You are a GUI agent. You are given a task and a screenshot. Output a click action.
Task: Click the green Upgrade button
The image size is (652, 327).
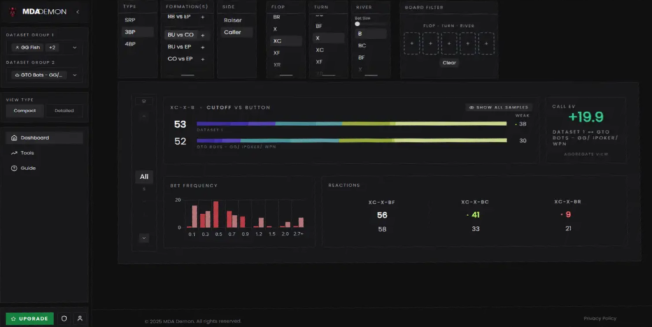pyautogui.click(x=29, y=318)
